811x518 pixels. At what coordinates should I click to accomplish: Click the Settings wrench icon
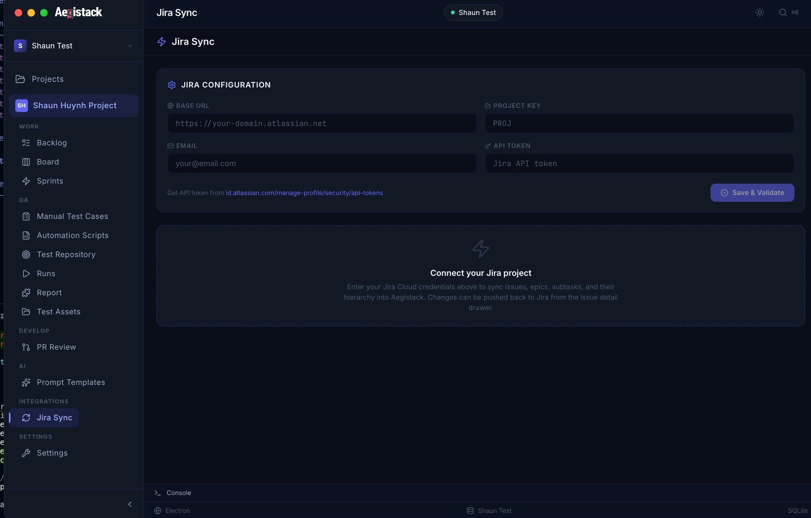click(x=26, y=453)
